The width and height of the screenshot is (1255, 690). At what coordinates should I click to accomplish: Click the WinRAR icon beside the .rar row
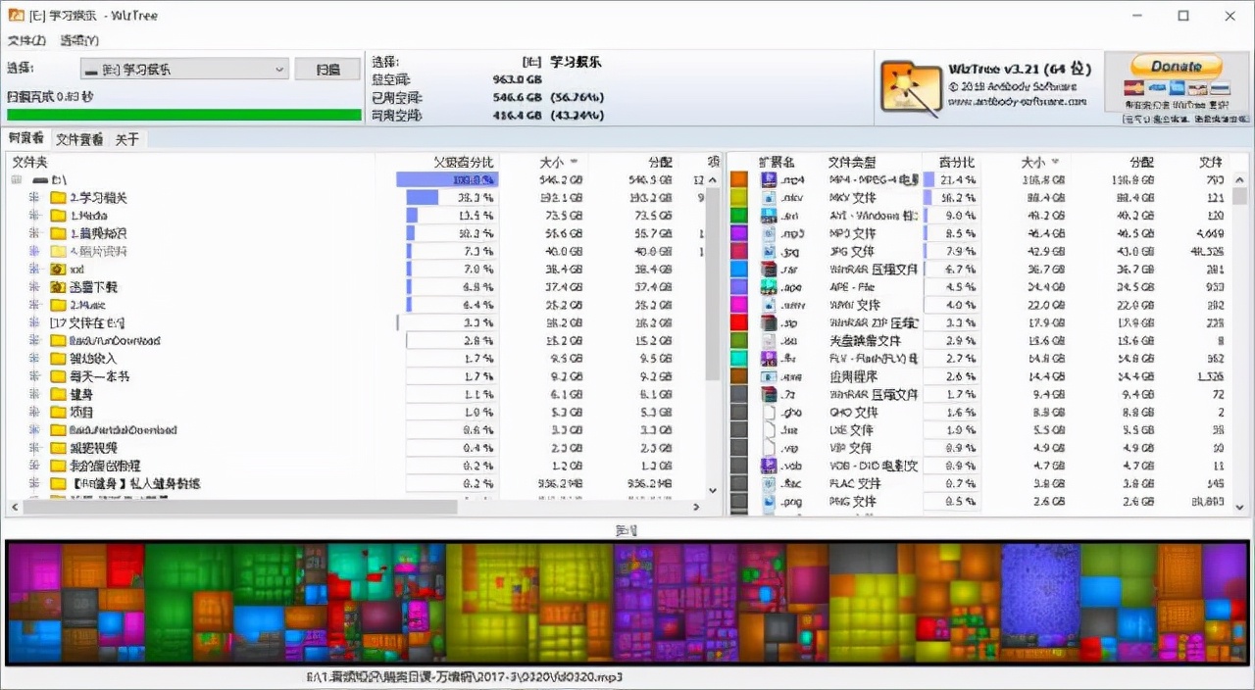pyautogui.click(x=769, y=269)
